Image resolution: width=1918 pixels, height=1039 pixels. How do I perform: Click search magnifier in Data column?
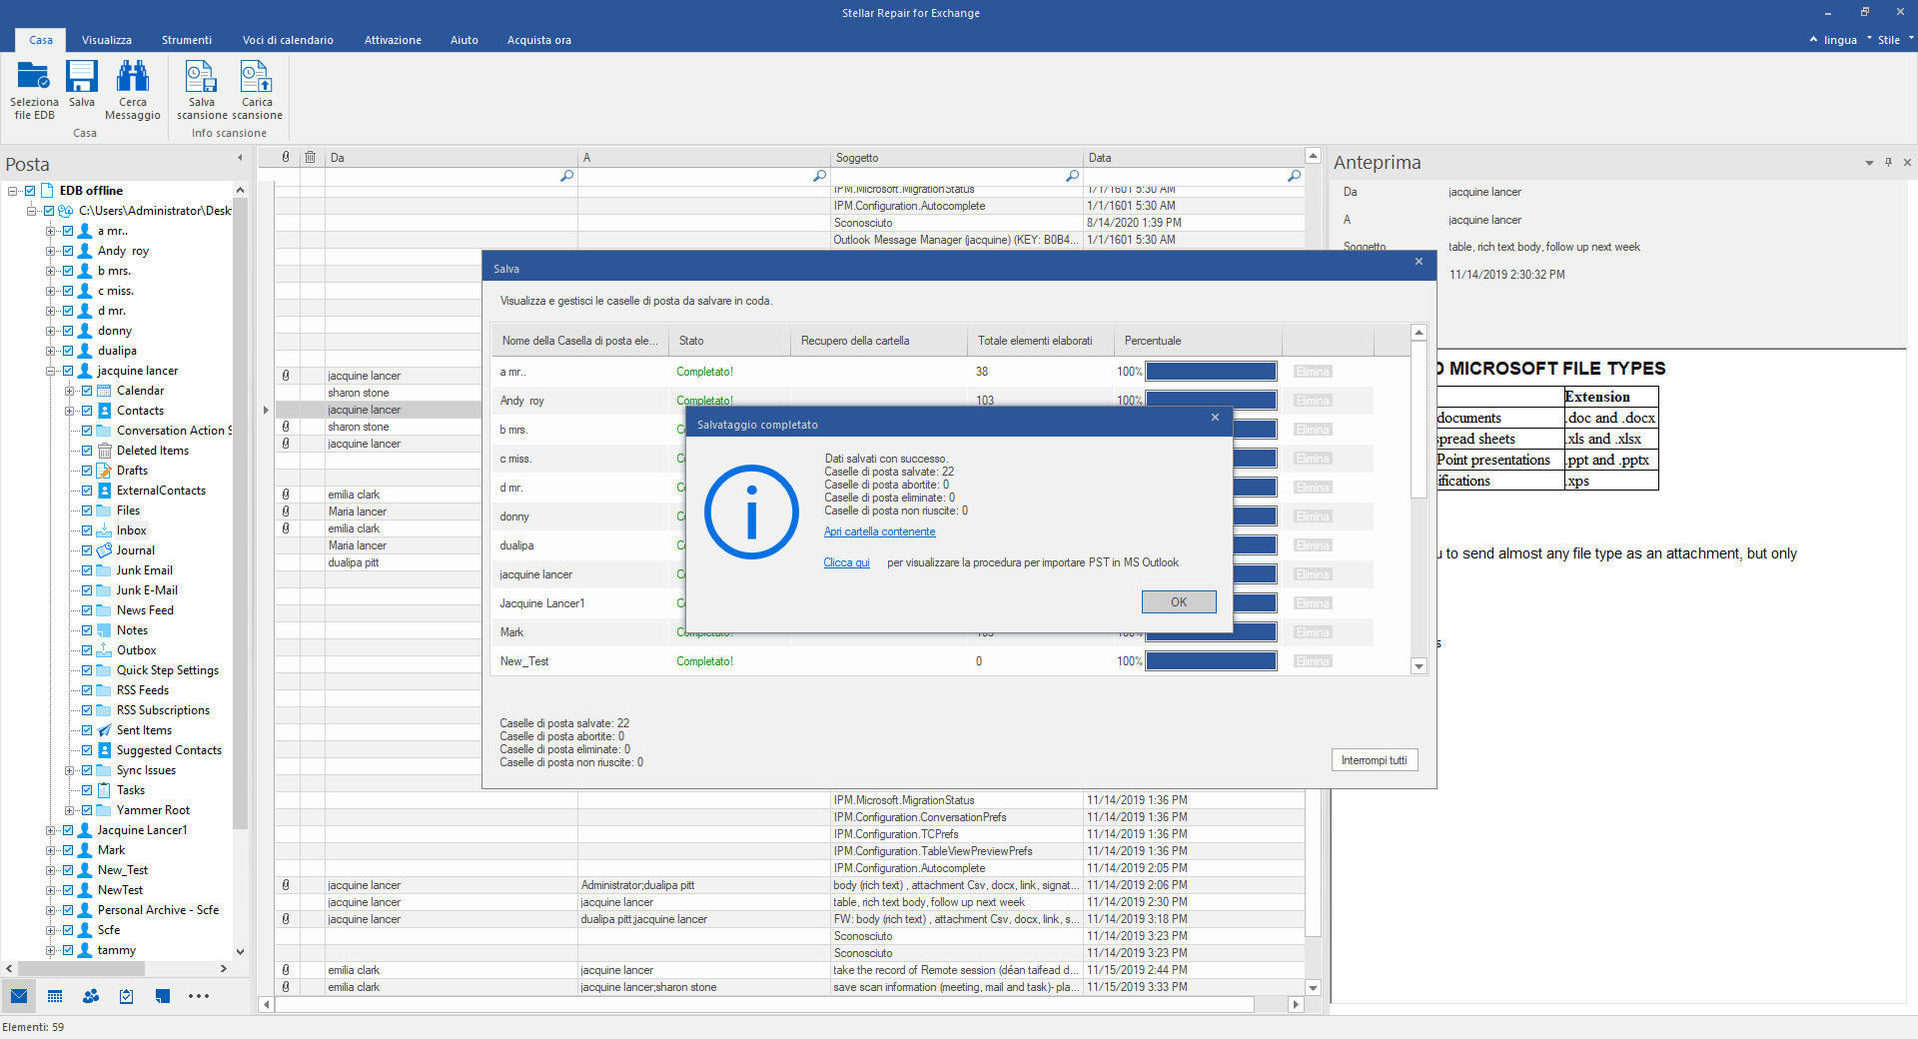pyautogui.click(x=1295, y=176)
